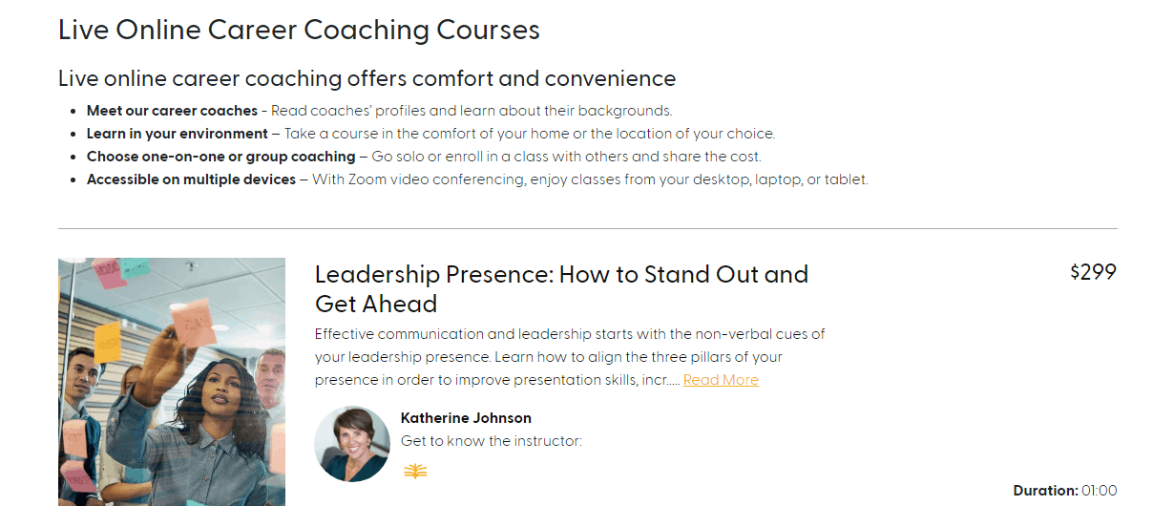Click the Zoom video conferencing sentence

coord(590,179)
